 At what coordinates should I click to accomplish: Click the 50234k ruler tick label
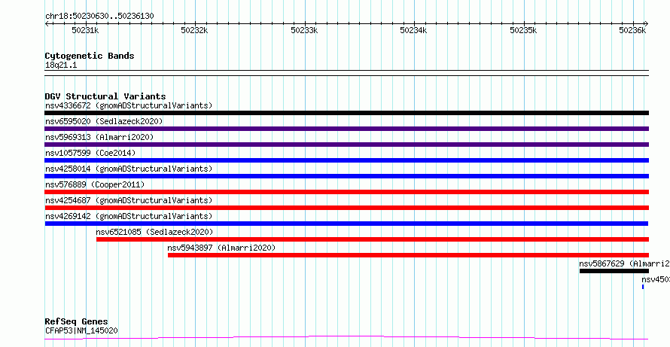[x=413, y=30]
